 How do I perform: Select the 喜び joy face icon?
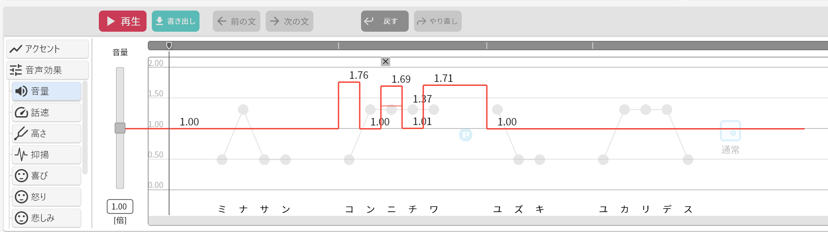[x=21, y=176]
